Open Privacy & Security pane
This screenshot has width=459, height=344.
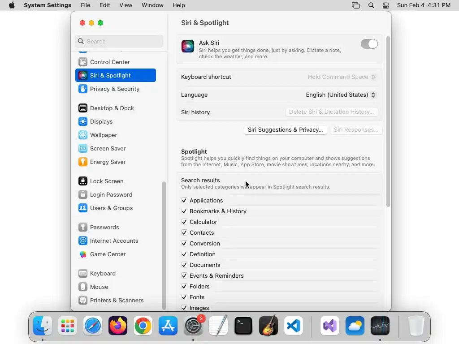tap(115, 89)
